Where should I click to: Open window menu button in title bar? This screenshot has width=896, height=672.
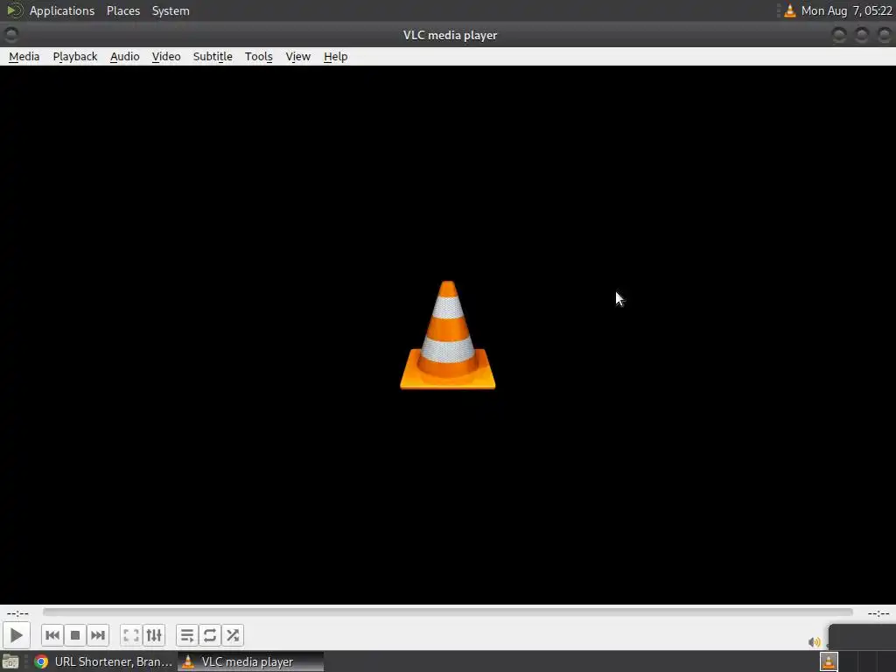click(x=10, y=35)
